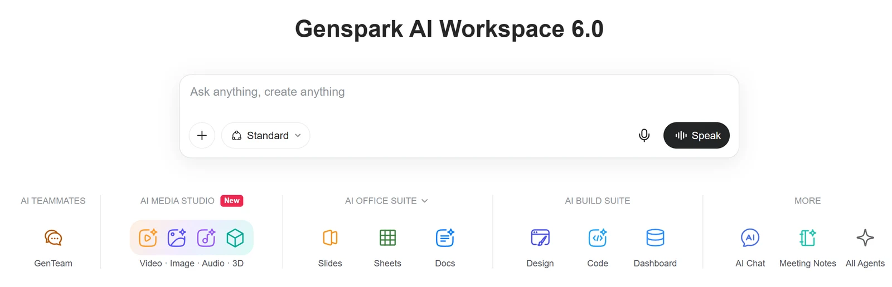
Task: Expand the AI Office Suite chevron
Action: [x=425, y=201]
